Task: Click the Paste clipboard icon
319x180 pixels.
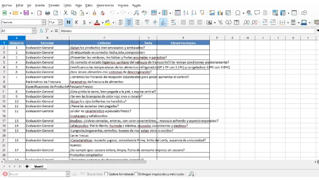Action: pos(82,13)
